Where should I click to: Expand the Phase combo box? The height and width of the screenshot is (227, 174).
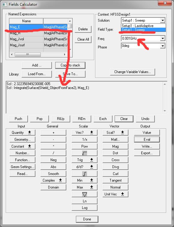pos(163,46)
